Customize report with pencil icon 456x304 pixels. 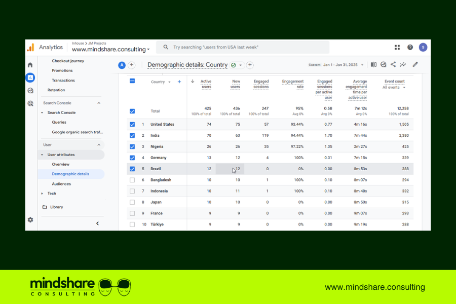point(415,64)
